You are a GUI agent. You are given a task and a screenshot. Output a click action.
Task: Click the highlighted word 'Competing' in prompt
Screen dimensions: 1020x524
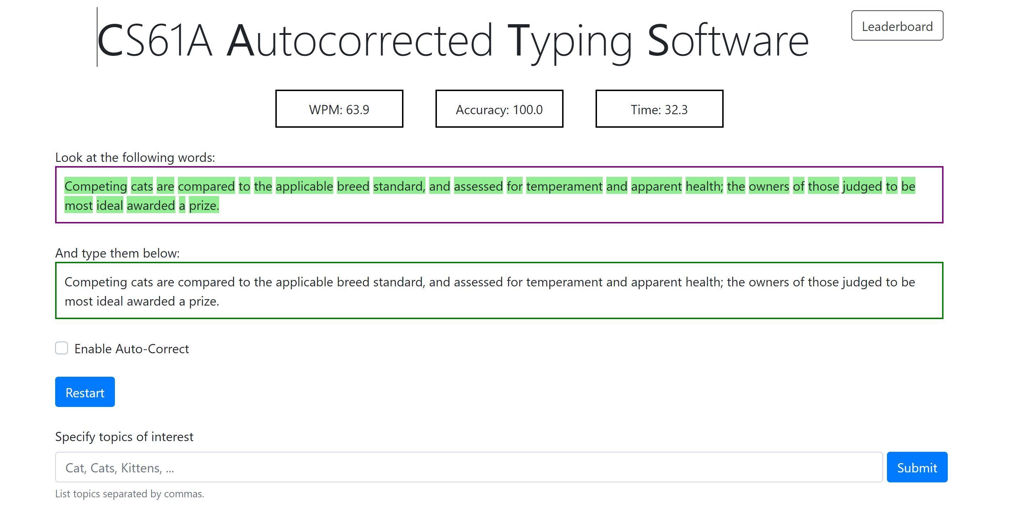[96, 186]
